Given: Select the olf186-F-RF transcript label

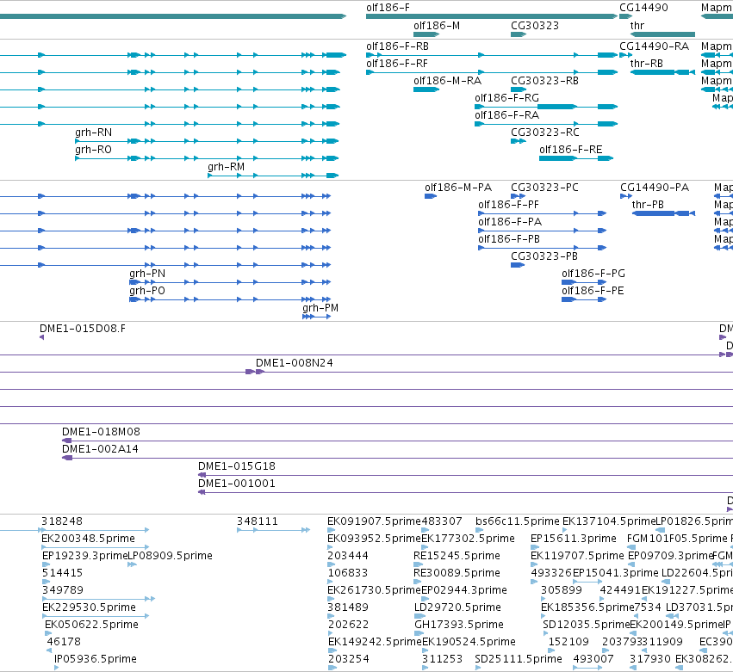Looking at the screenshot, I should click(397, 64).
